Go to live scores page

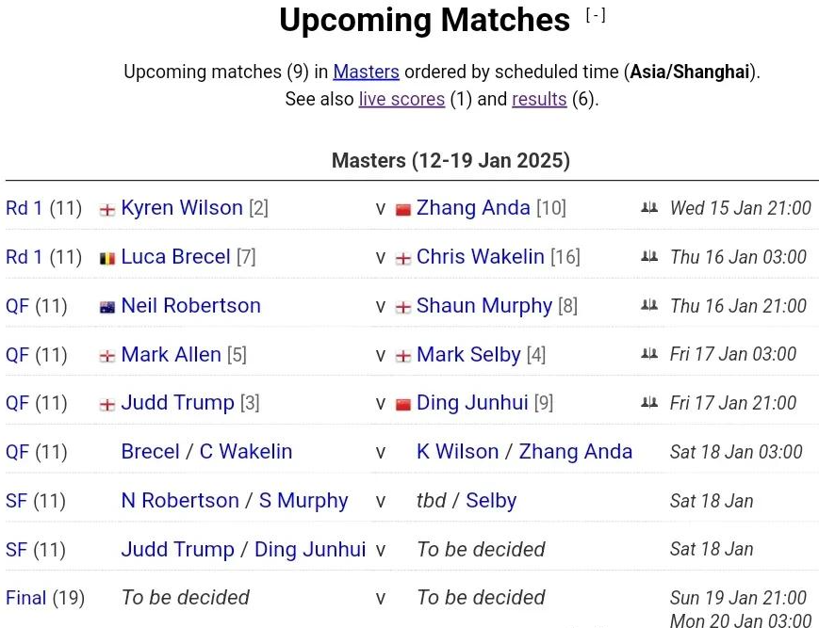pyautogui.click(x=401, y=99)
